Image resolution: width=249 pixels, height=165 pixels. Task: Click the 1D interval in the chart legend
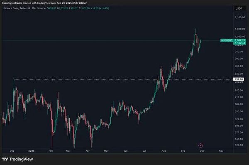(33, 8)
